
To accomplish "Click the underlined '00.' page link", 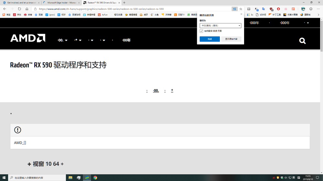I will click(156, 90).
